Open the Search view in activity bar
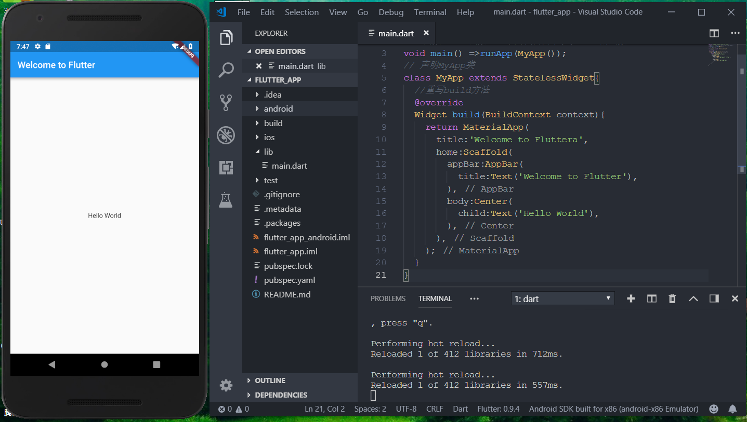The image size is (747, 422). 226,70
